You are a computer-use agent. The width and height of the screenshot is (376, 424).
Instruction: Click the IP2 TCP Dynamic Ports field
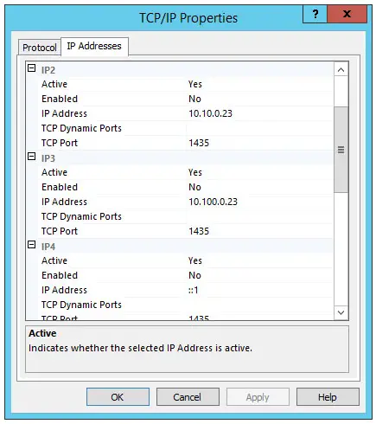[260, 128]
